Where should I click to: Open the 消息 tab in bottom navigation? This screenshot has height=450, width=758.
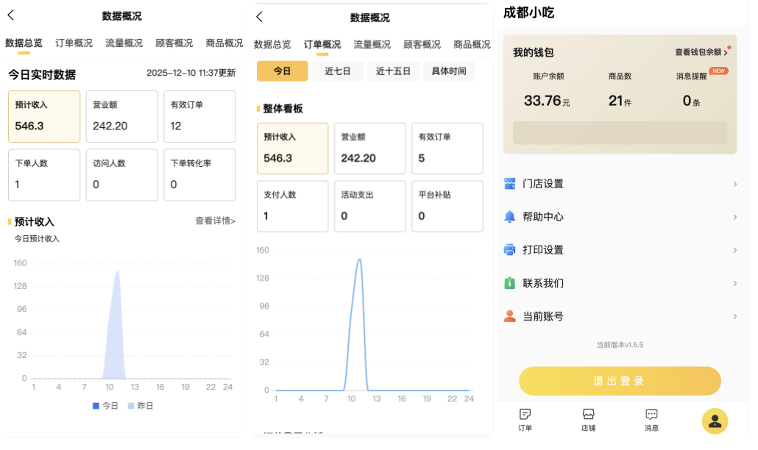pos(651,420)
